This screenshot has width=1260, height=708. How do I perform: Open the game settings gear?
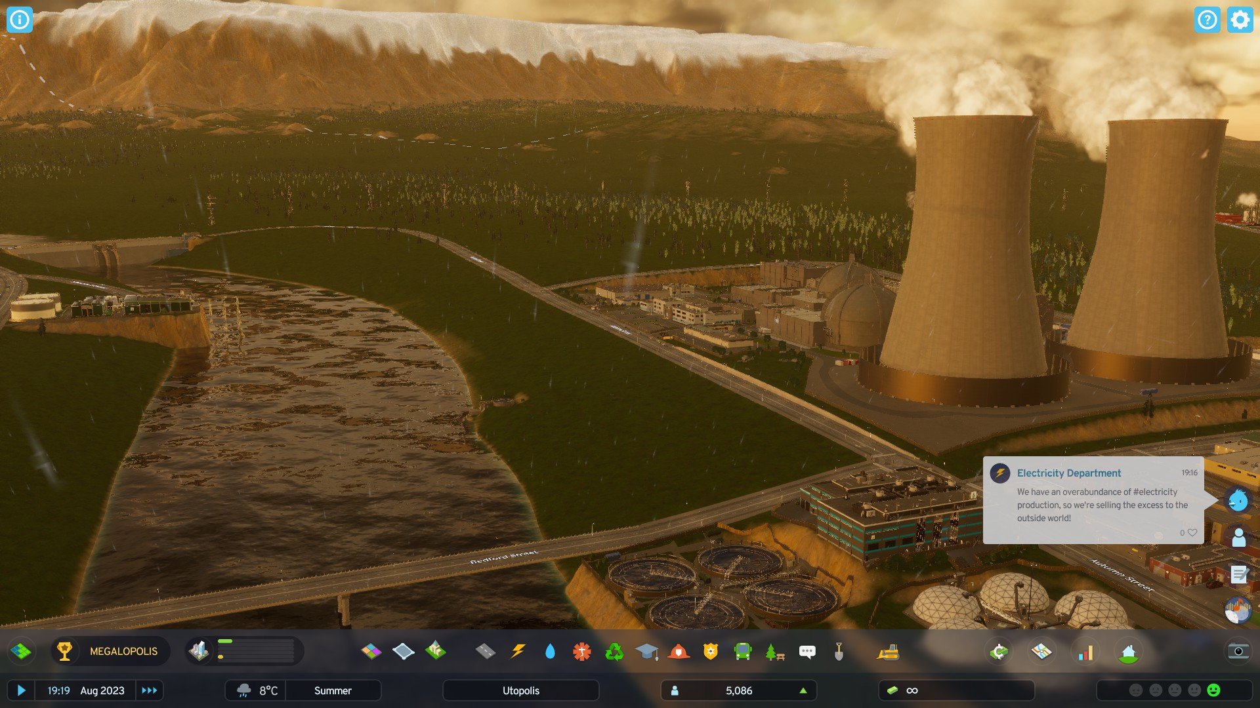point(1240,20)
